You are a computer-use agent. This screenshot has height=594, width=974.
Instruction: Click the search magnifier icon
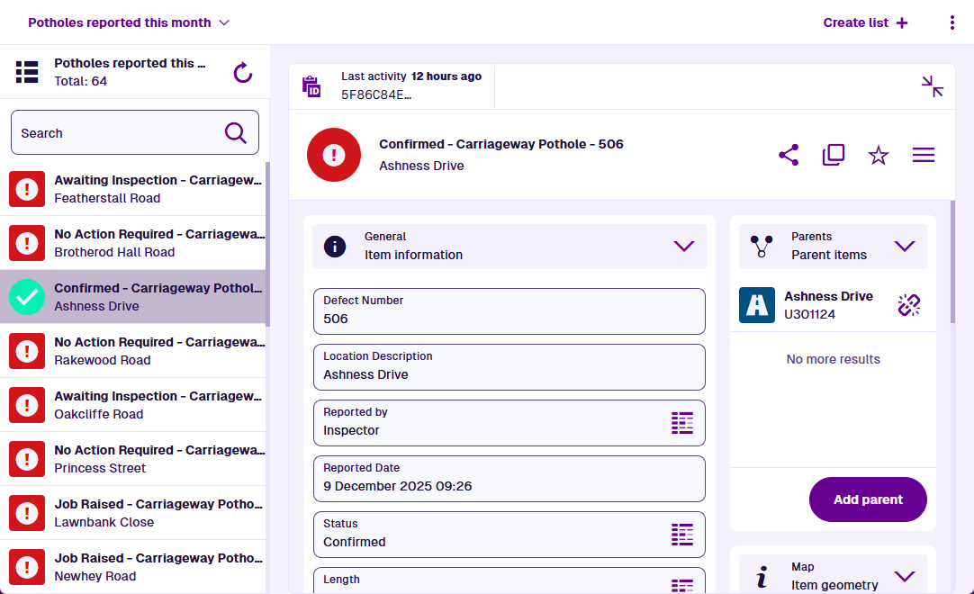[236, 133]
